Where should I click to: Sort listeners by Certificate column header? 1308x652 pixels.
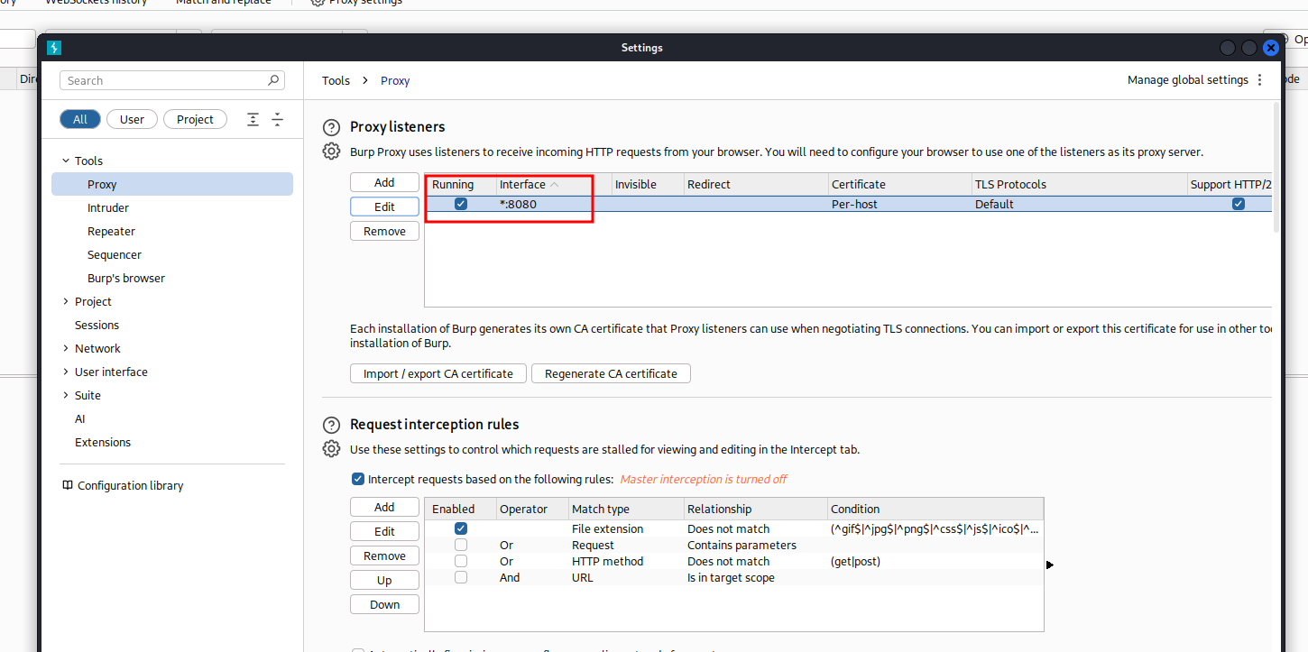click(899, 184)
